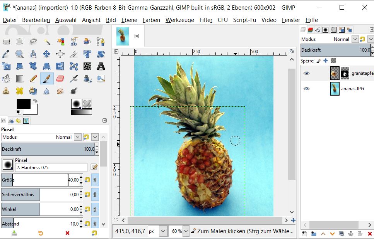Select the Eraser tool

click(60, 79)
